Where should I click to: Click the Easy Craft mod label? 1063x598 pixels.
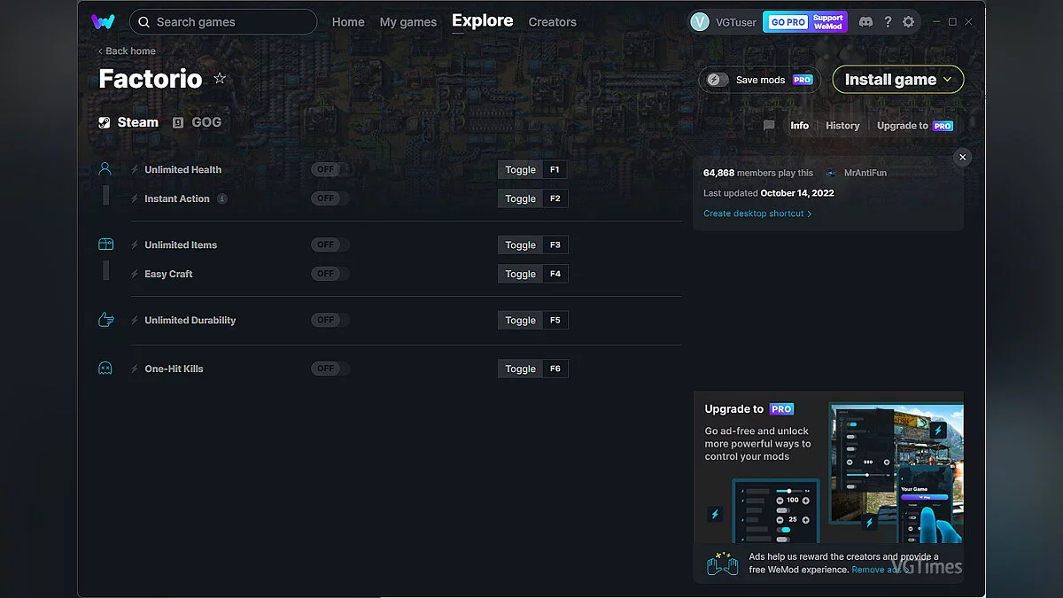pyautogui.click(x=168, y=274)
